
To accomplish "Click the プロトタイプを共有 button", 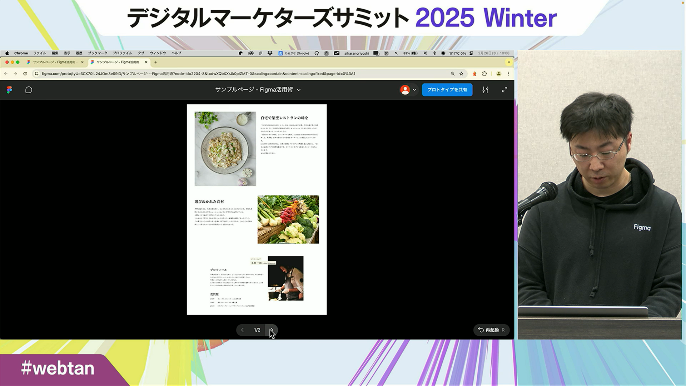I will click(447, 90).
